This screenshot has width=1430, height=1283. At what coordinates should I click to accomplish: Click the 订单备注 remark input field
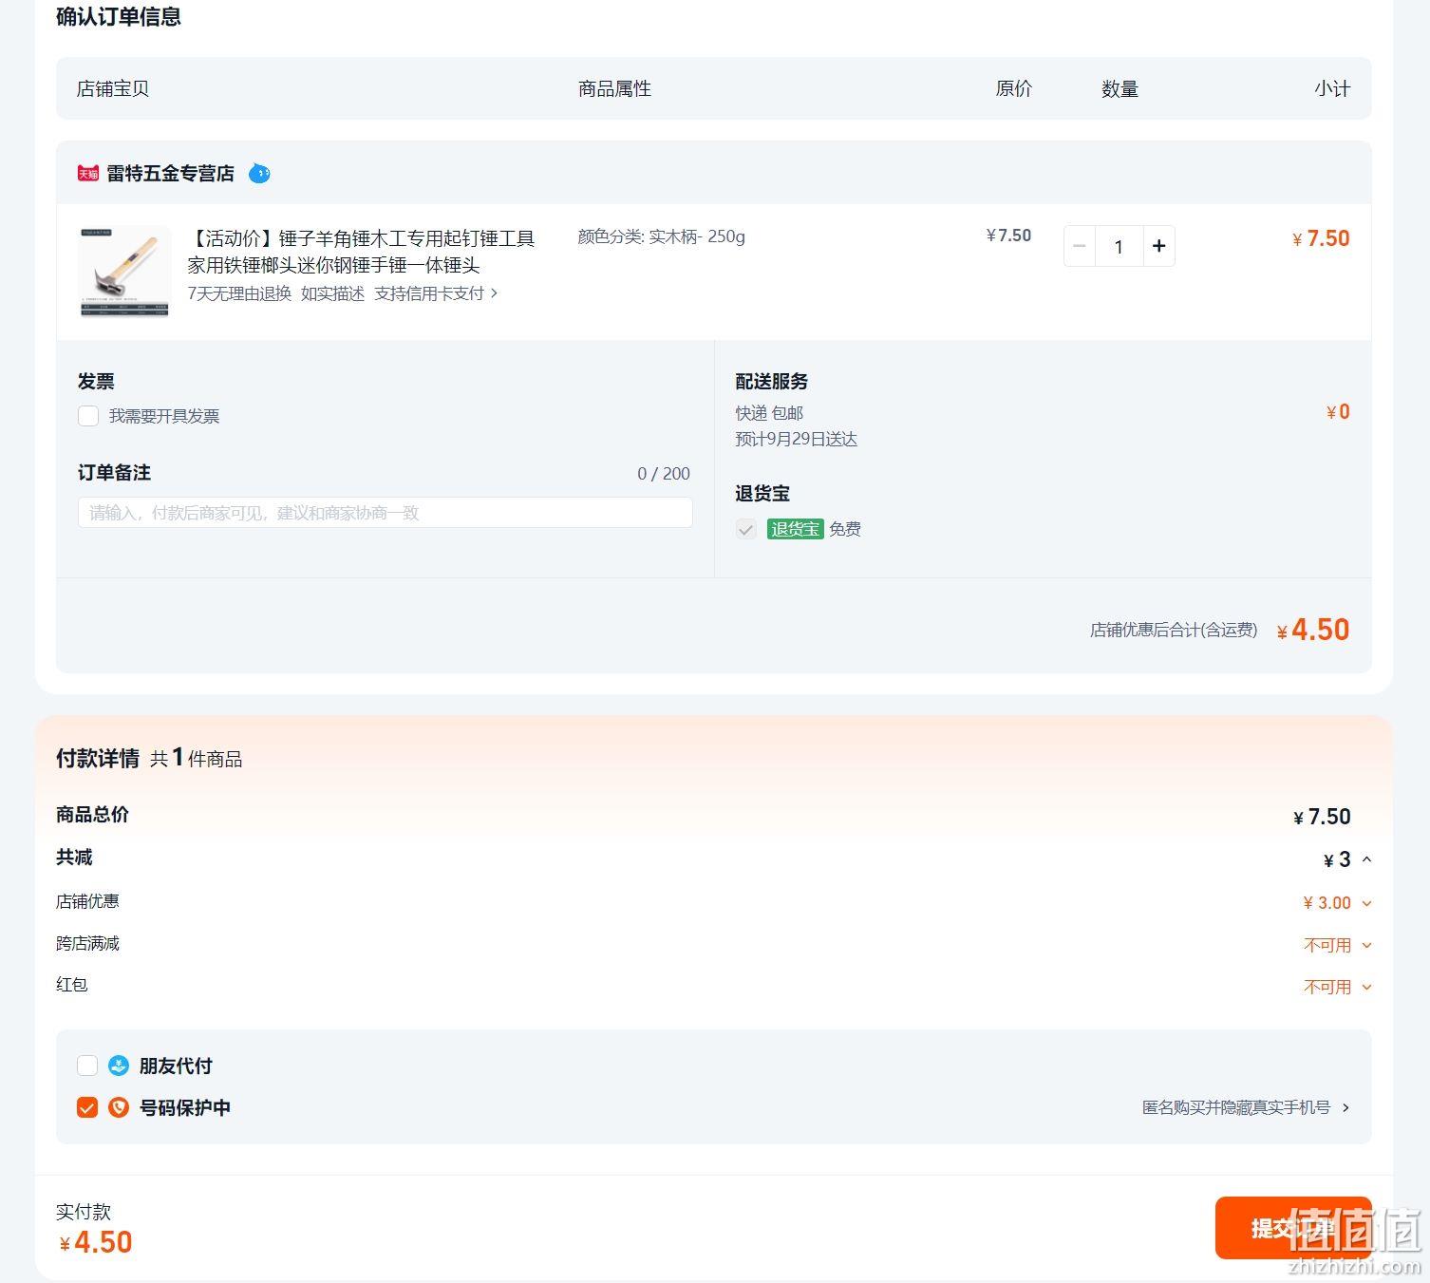click(x=385, y=513)
